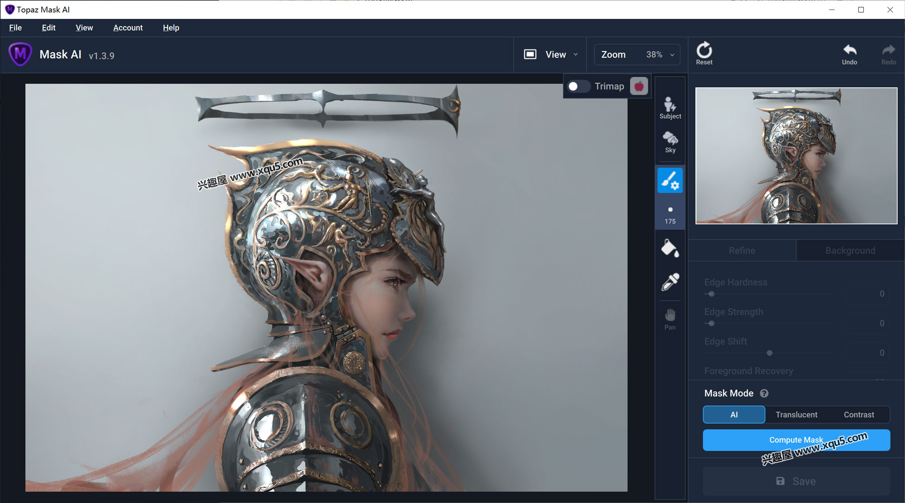Open the Zoom 38% dropdown
This screenshot has width=905, height=503.
click(637, 54)
